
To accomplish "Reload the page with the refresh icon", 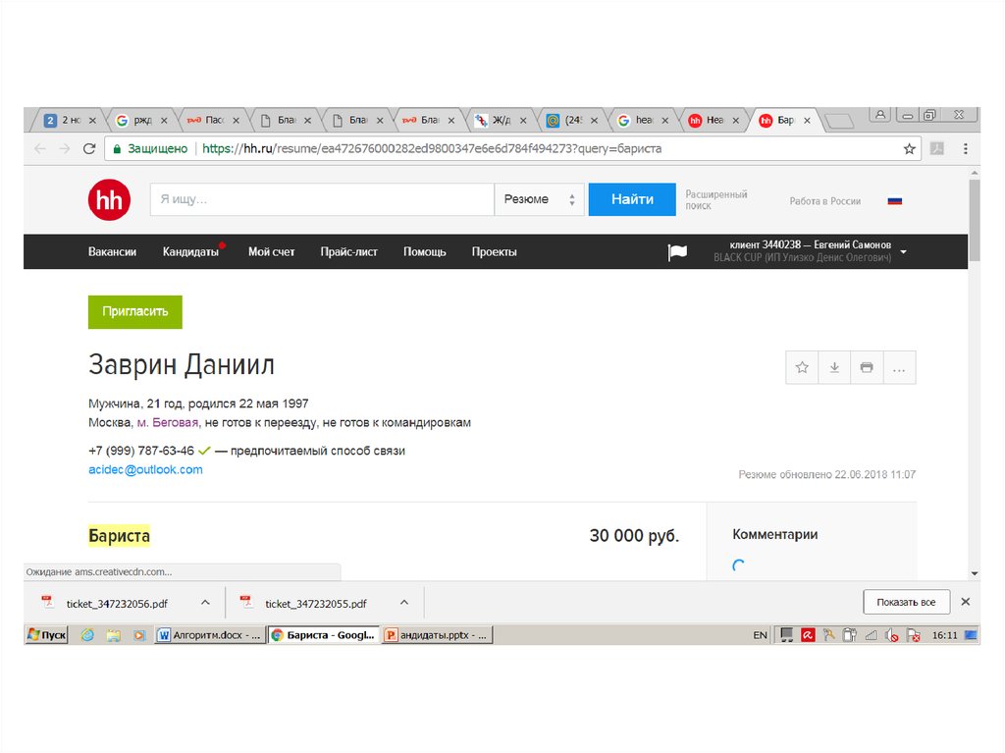I will (x=89, y=149).
